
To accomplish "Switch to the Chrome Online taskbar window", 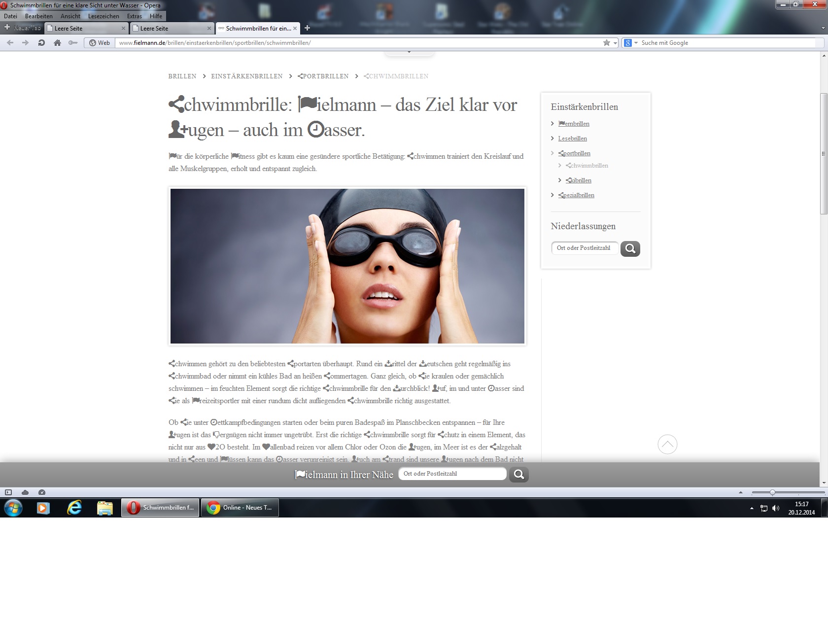I will (x=240, y=508).
